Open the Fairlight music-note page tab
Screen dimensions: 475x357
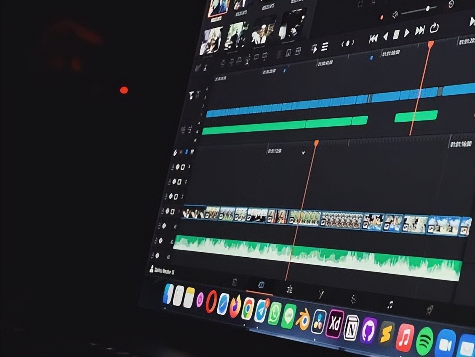tap(390, 304)
